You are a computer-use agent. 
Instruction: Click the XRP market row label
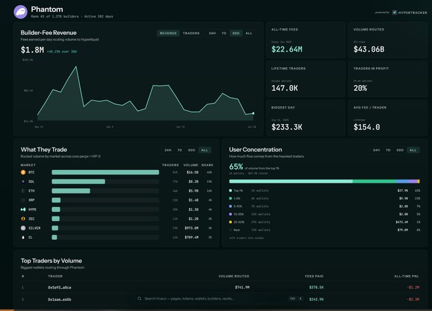point(31,200)
